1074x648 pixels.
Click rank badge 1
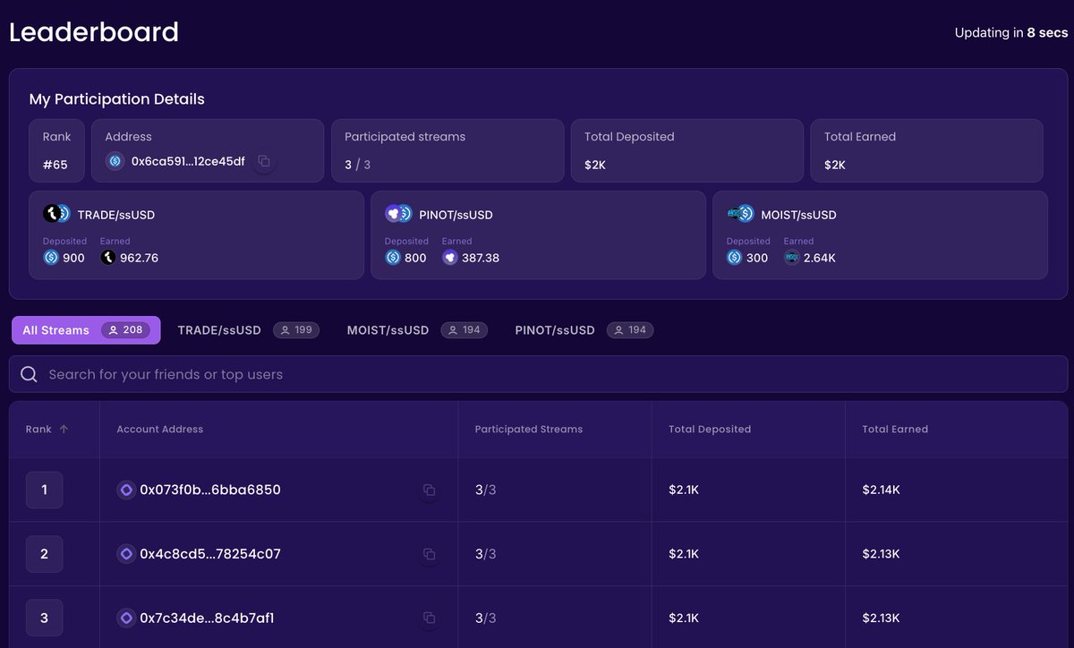[x=45, y=490]
